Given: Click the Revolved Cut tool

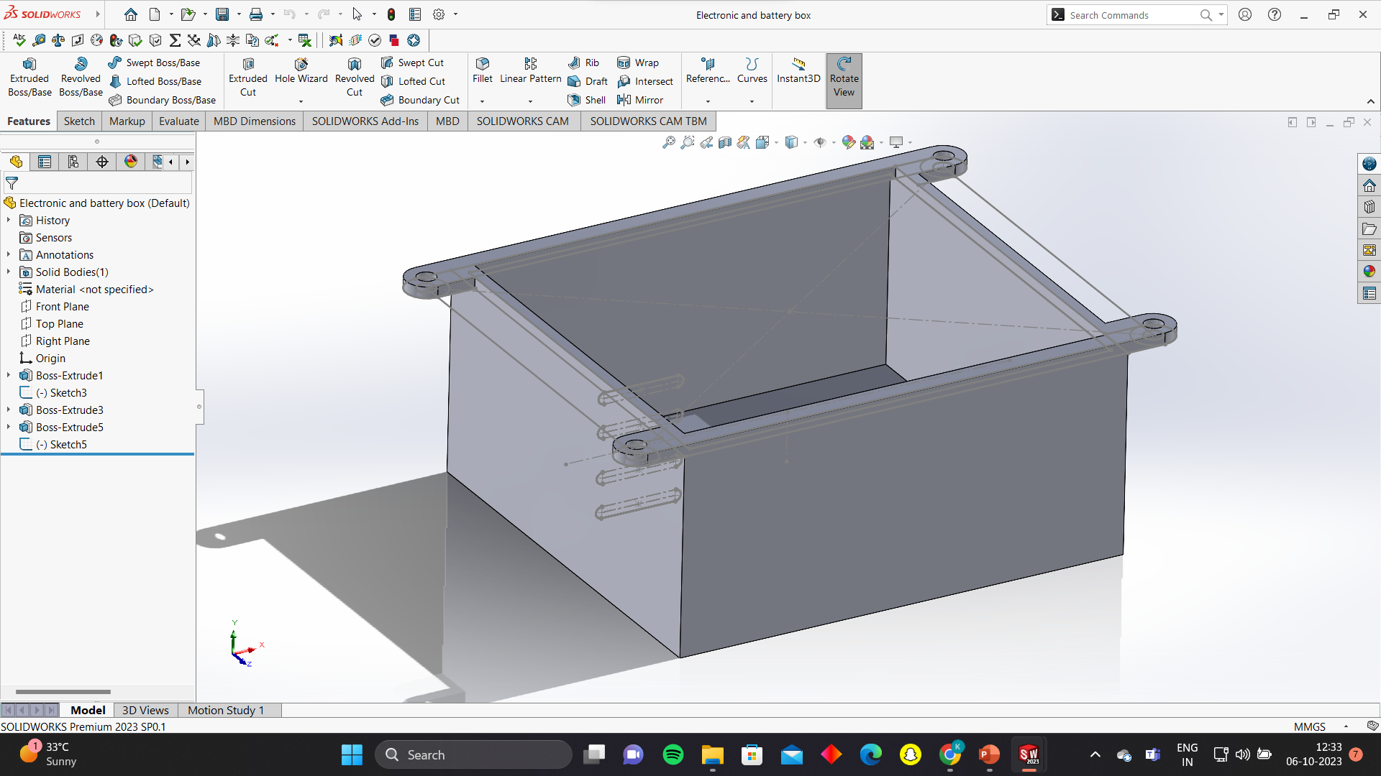Looking at the screenshot, I should tap(355, 78).
